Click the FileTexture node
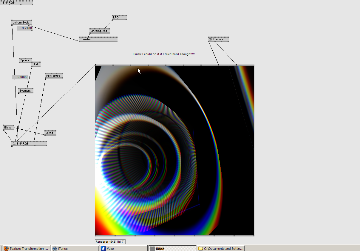 coord(54,76)
